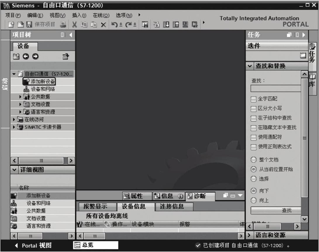
Task: Click the Open project toolbar icon
Action: point(20,24)
